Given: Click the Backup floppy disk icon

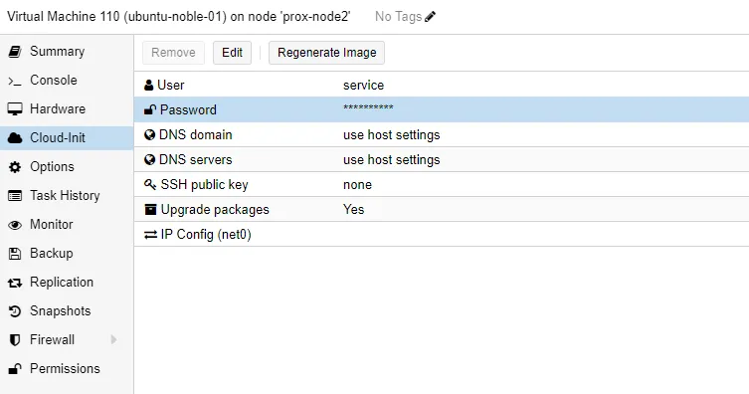Looking at the screenshot, I should pyautogui.click(x=15, y=254).
